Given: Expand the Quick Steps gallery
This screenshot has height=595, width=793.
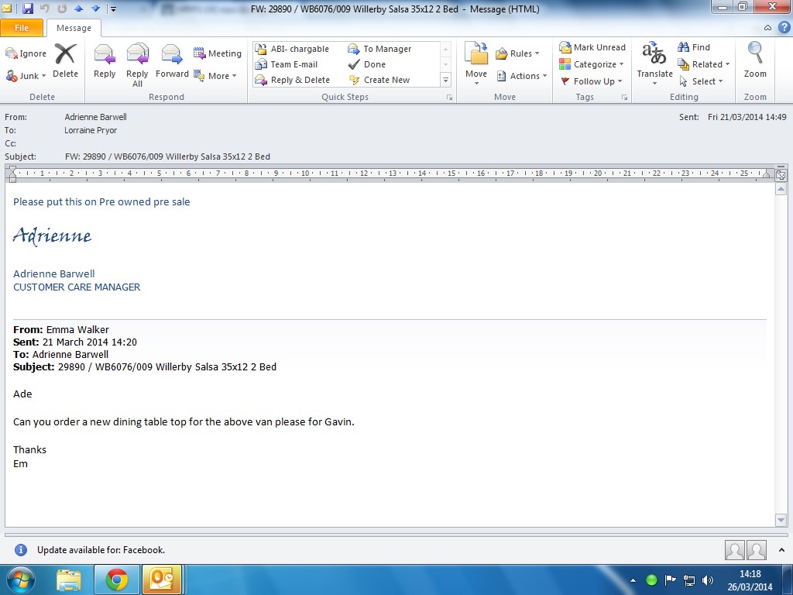Looking at the screenshot, I should 445,80.
